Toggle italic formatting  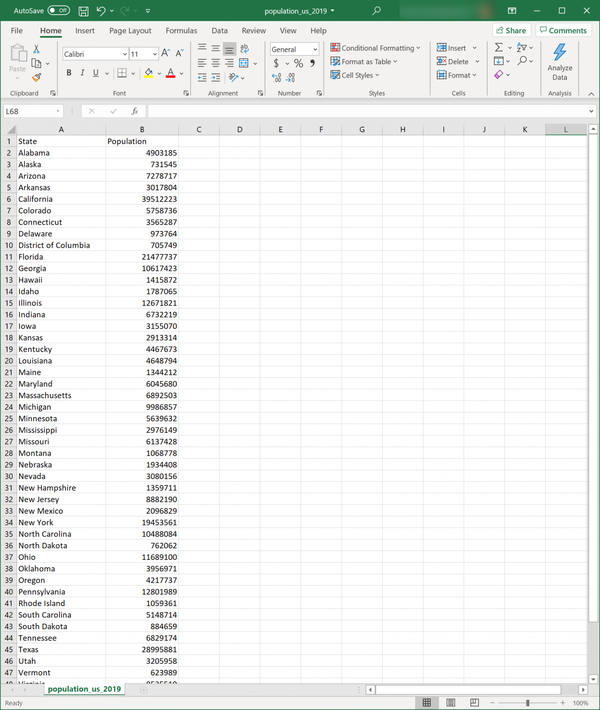[82, 73]
